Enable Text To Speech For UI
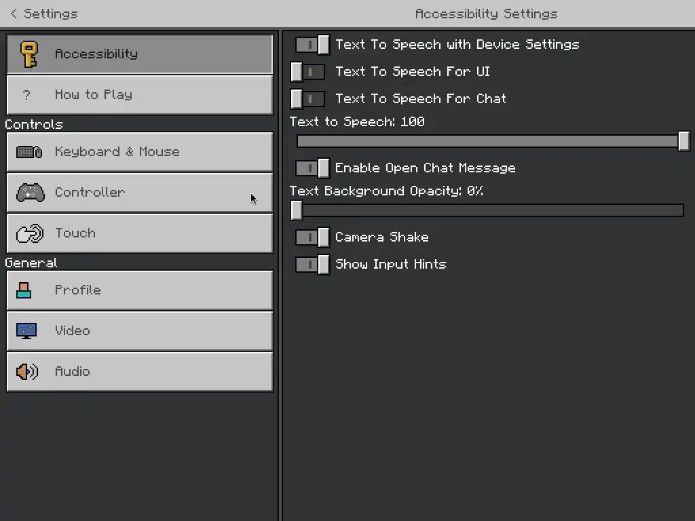 click(x=307, y=72)
